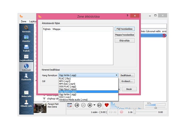
Task: Expand the stop button options arrow
Action: click(x=94, y=105)
